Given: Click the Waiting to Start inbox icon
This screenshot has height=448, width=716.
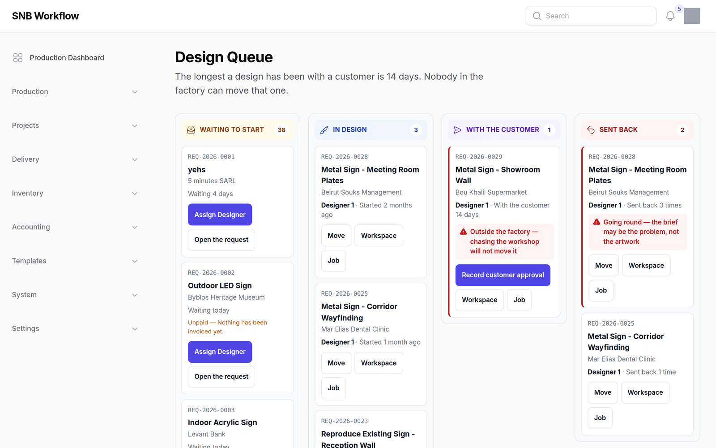Looking at the screenshot, I should tap(191, 130).
